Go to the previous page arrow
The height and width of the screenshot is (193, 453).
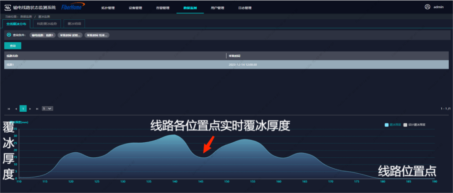point(16,109)
